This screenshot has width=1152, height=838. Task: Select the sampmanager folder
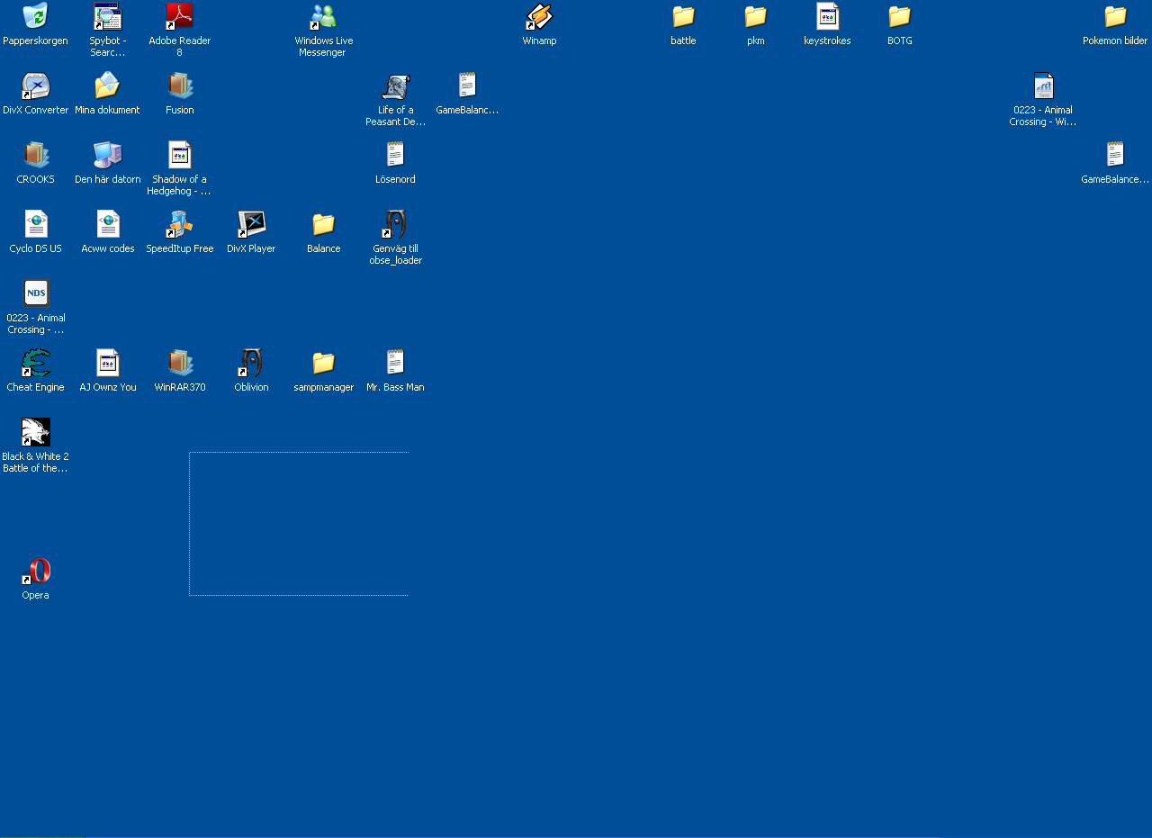(x=323, y=363)
